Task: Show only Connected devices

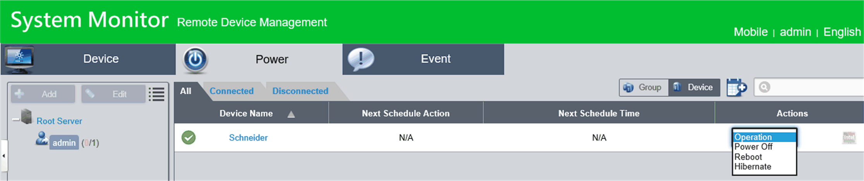Action: coord(232,91)
